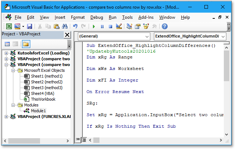The height and width of the screenshot is (149, 235).
Task: Switch to Procedure View button
Action: click(x=78, y=140)
